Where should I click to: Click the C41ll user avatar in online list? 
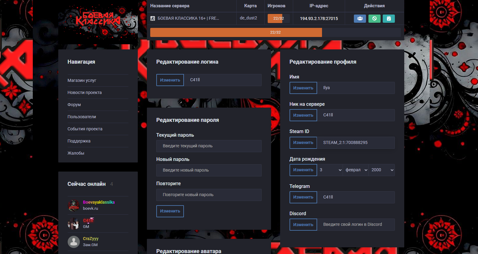coord(73,223)
